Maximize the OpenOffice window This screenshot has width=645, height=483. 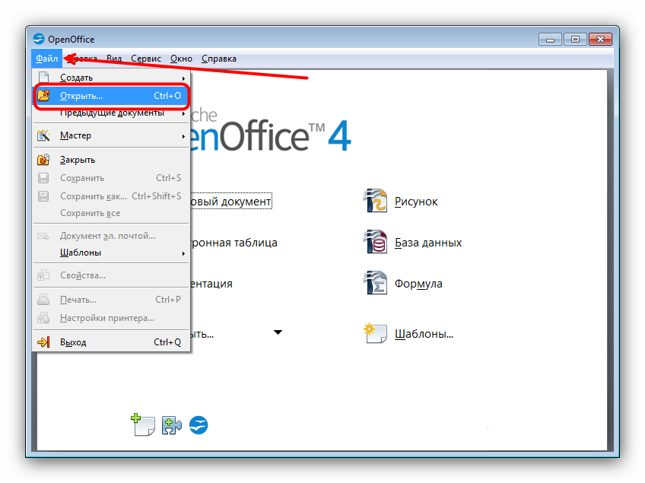(575, 40)
